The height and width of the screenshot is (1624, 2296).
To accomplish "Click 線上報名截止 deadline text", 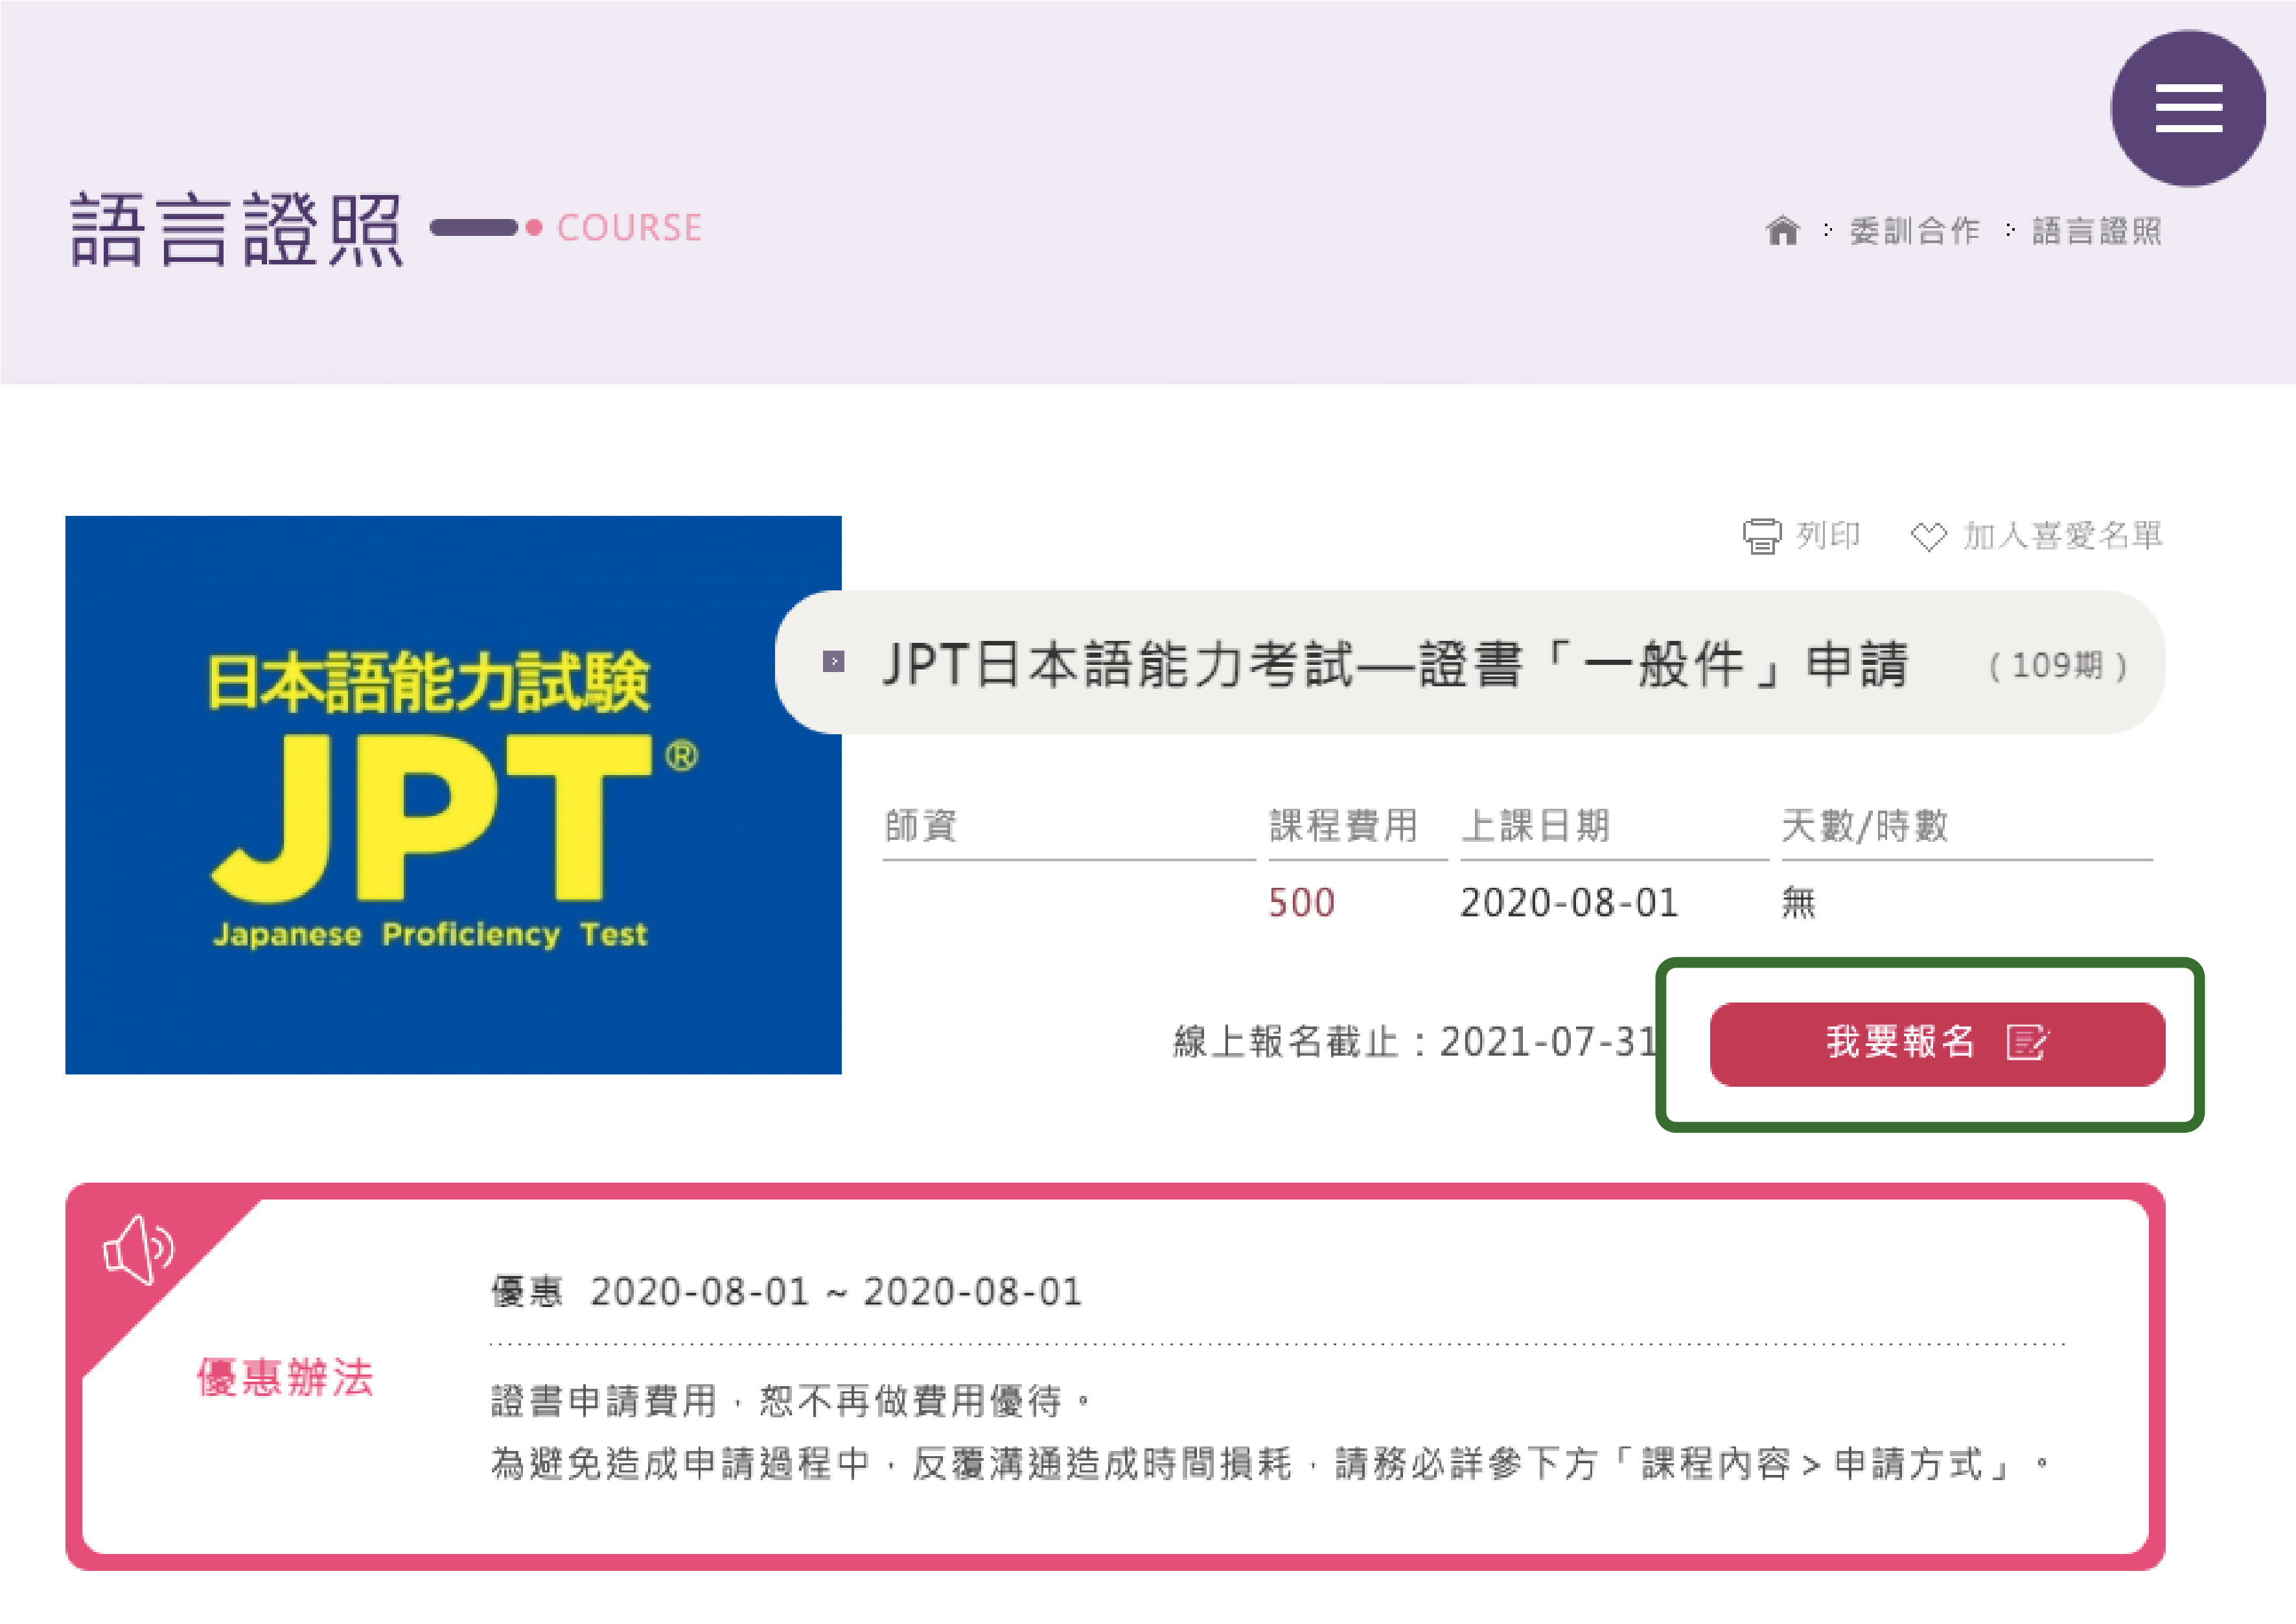I will point(1414,1042).
